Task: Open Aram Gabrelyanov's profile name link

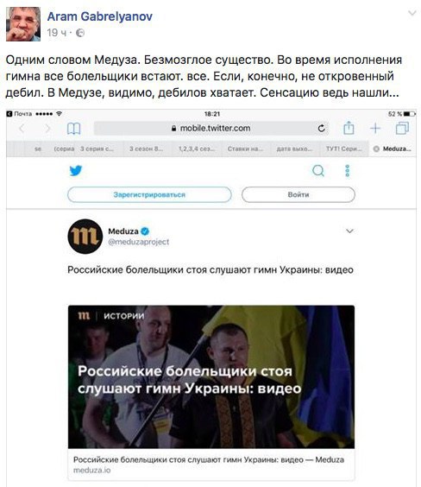Action: click(99, 16)
